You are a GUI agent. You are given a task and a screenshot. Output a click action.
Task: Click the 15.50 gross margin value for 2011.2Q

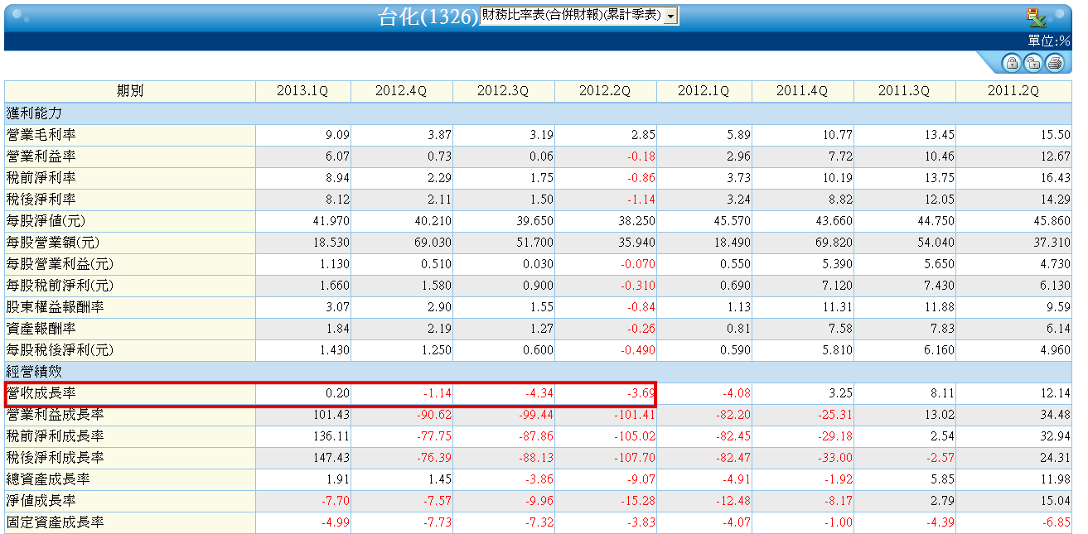(1055, 135)
